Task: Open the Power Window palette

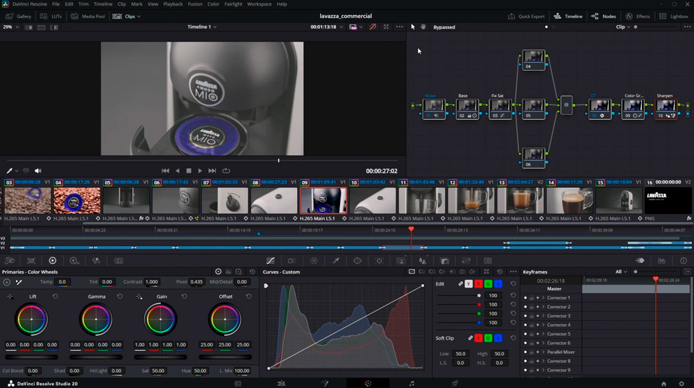Action: click(x=357, y=261)
